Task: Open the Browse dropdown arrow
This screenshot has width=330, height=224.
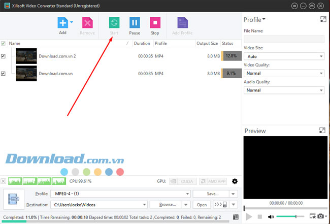Action: 186,205
